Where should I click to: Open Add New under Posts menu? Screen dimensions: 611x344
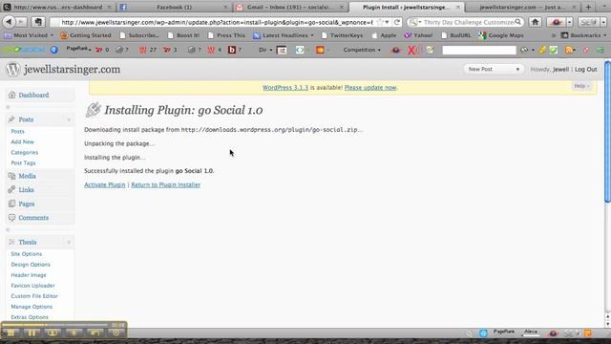pyautogui.click(x=23, y=142)
